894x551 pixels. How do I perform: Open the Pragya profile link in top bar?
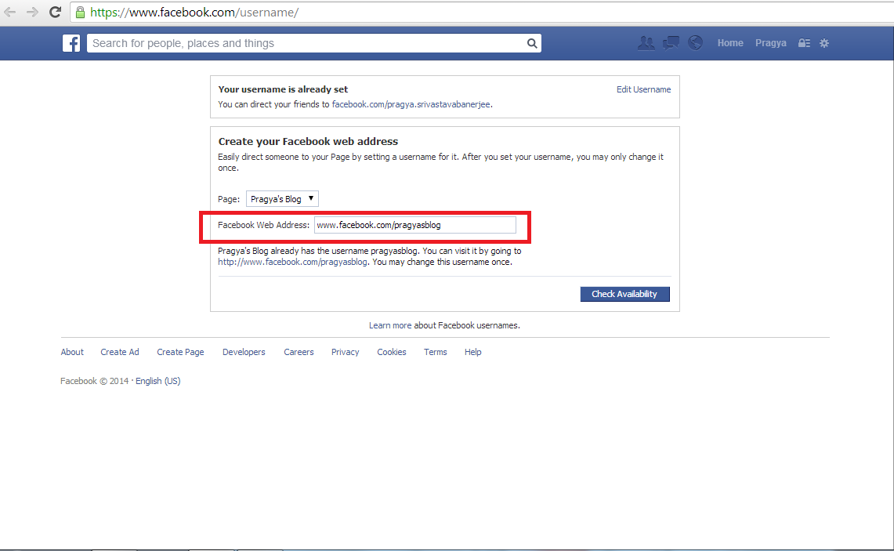pyautogui.click(x=771, y=43)
